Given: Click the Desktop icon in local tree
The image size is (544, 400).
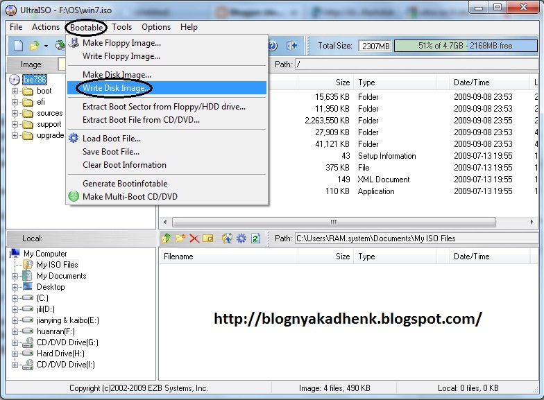Looking at the screenshot, I should click(x=28, y=286).
